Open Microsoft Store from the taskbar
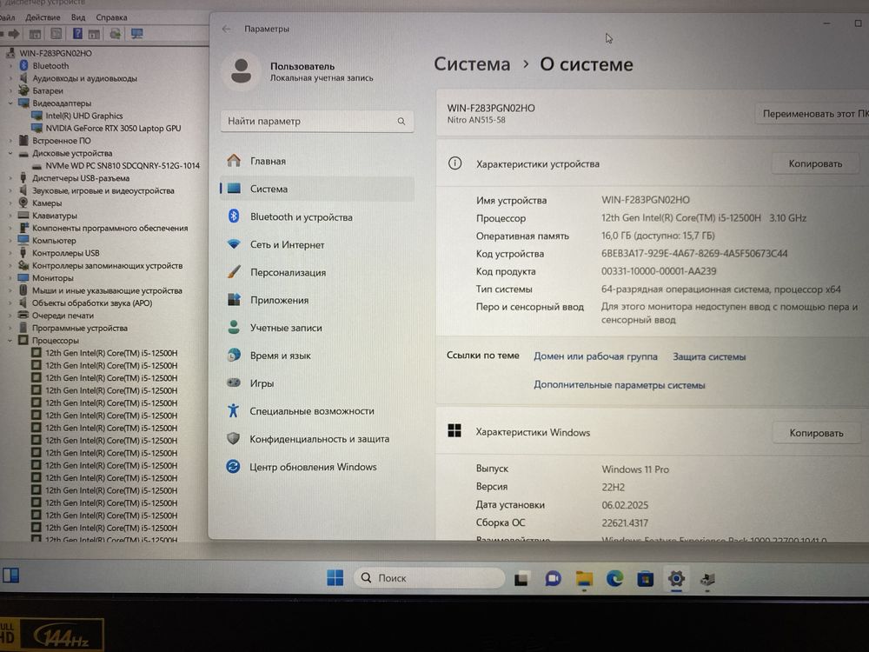 coord(645,579)
